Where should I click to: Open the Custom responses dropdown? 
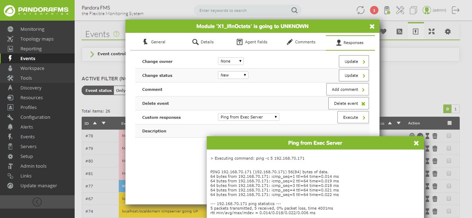[x=248, y=117]
